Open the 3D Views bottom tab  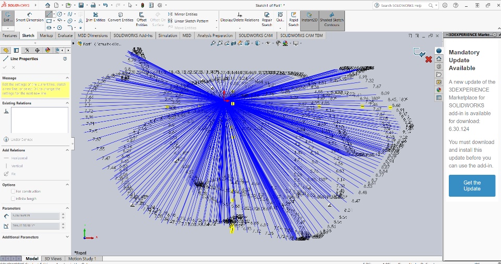point(53,259)
